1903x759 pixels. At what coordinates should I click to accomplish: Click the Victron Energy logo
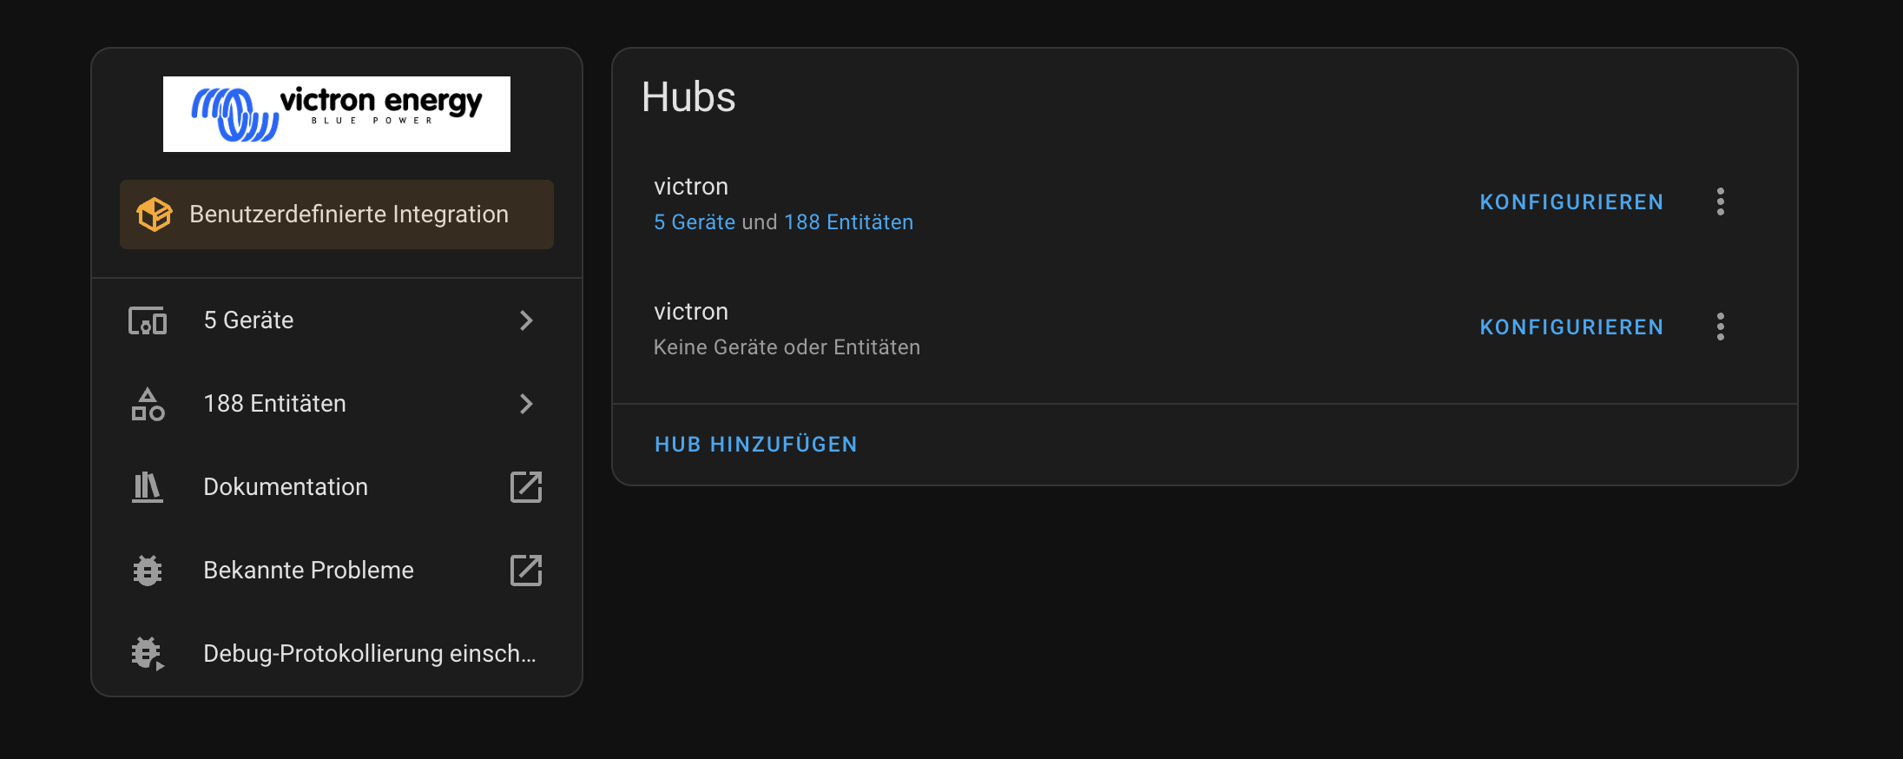coord(336,113)
